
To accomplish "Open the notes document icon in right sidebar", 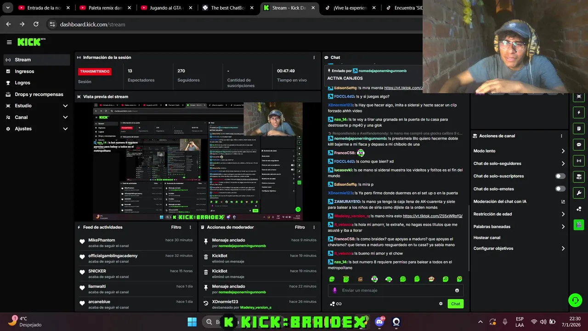I will [579, 129].
